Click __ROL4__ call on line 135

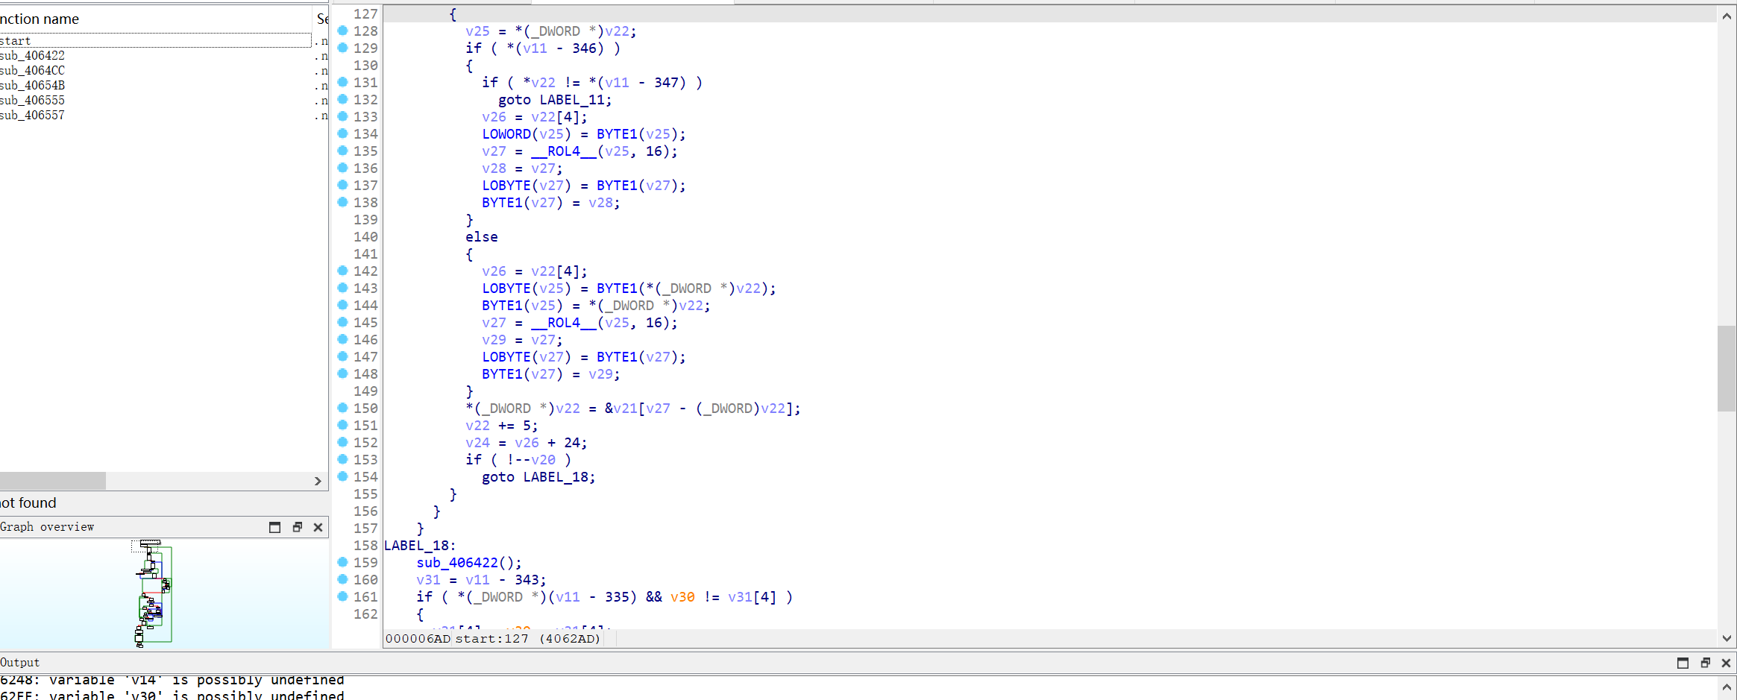(x=564, y=151)
